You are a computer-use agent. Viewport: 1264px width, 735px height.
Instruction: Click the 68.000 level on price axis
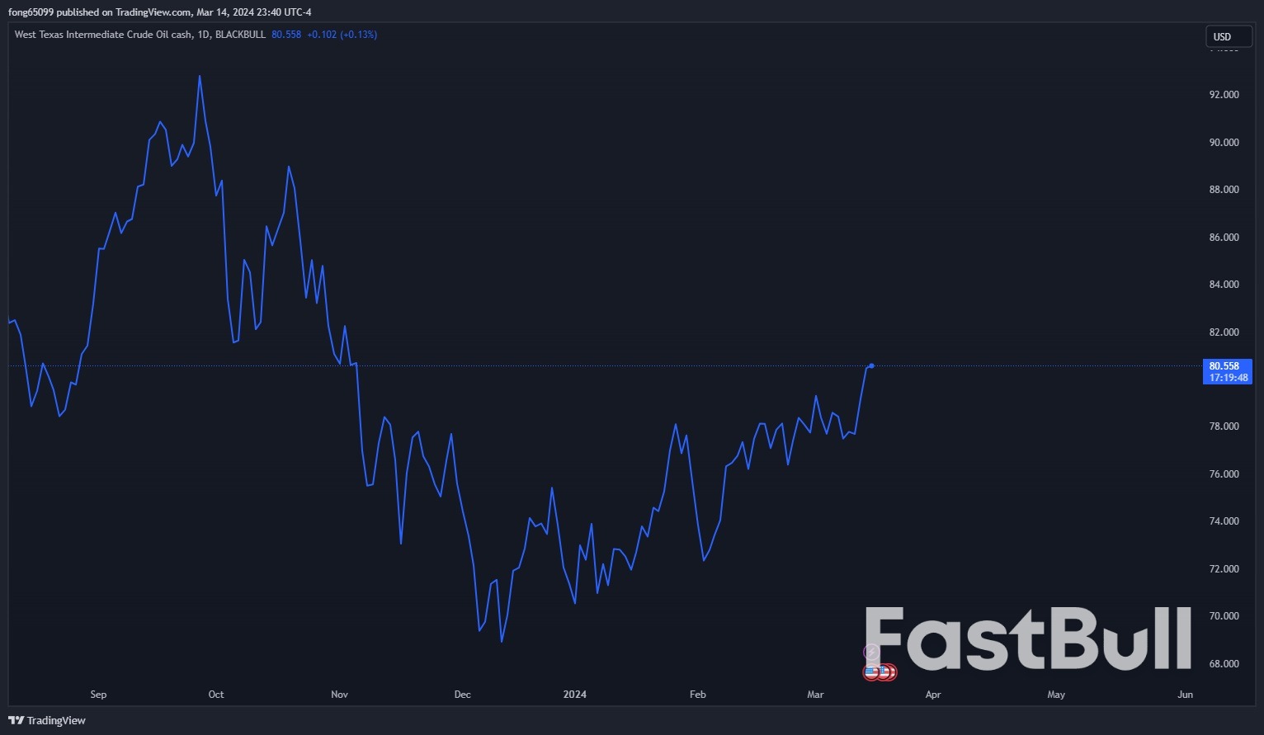(x=1224, y=664)
